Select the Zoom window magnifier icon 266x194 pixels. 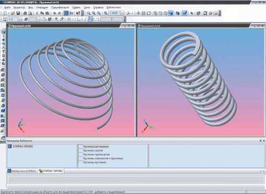(88, 13)
